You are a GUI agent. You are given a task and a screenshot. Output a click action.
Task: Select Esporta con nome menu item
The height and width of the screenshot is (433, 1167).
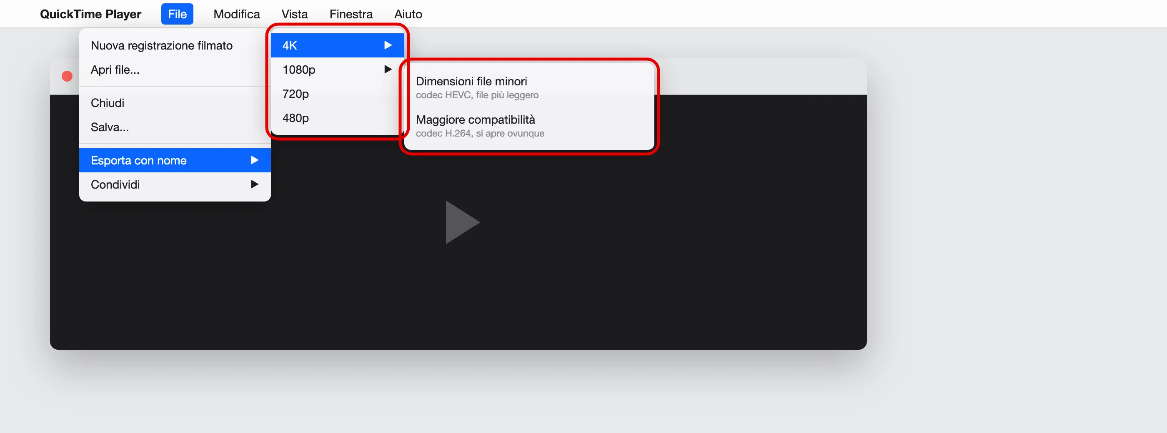pyautogui.click(x=175, y=160)
